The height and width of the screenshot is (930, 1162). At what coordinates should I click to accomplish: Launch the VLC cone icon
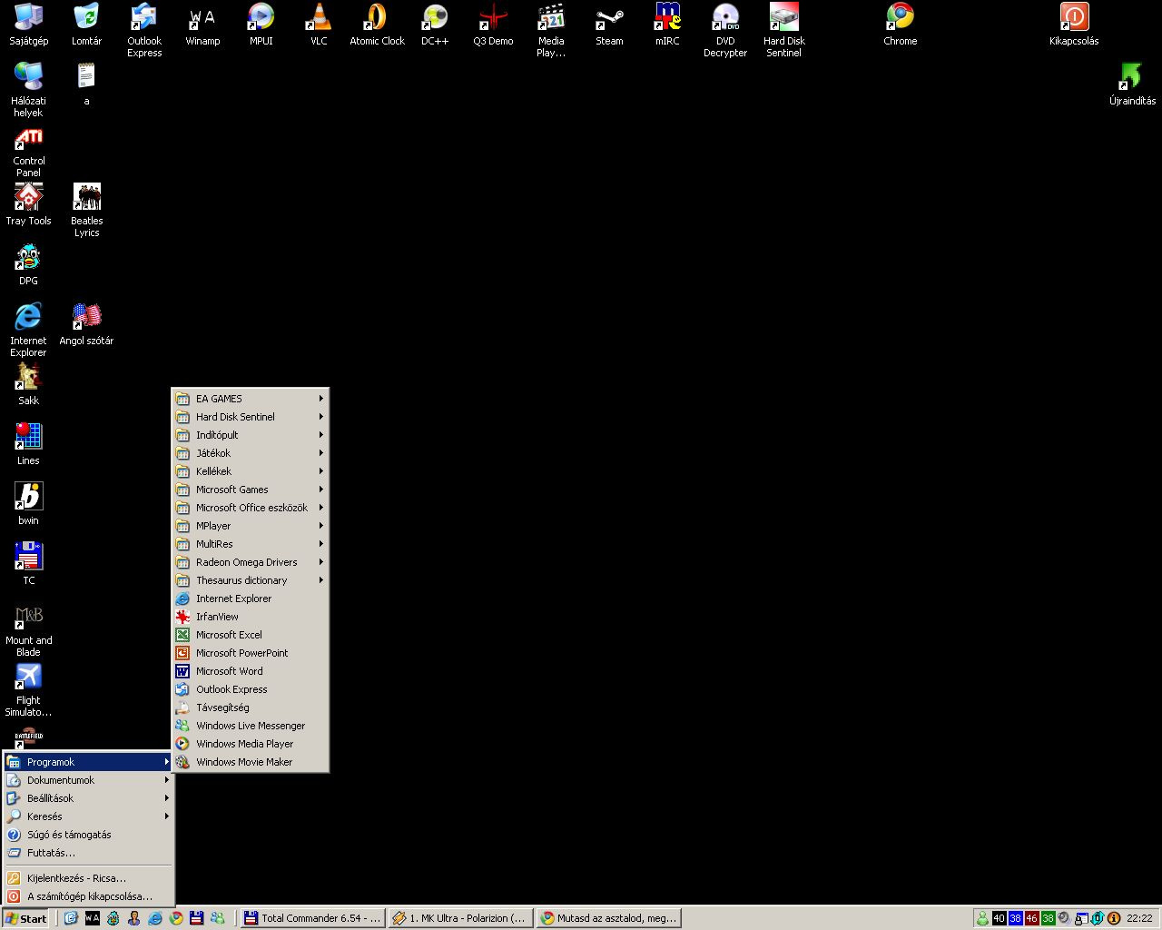pyautogui.click(x=319, y=25)
